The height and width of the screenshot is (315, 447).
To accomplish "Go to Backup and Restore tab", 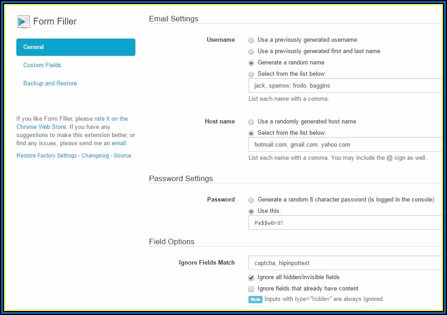I will tap(50, 83).
